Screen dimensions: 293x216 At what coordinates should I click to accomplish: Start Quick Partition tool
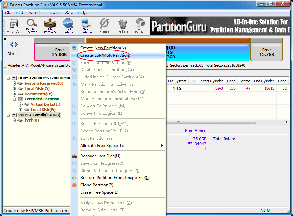68,26
